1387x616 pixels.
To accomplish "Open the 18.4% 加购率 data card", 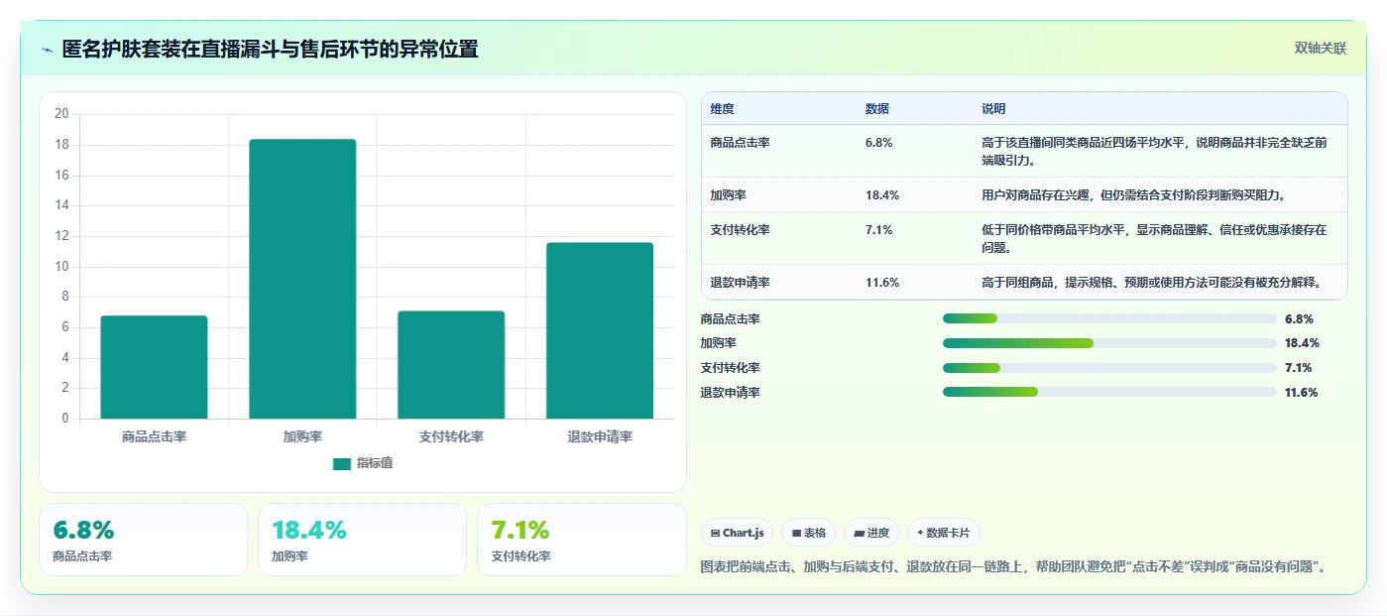I will tap(362, 540).
